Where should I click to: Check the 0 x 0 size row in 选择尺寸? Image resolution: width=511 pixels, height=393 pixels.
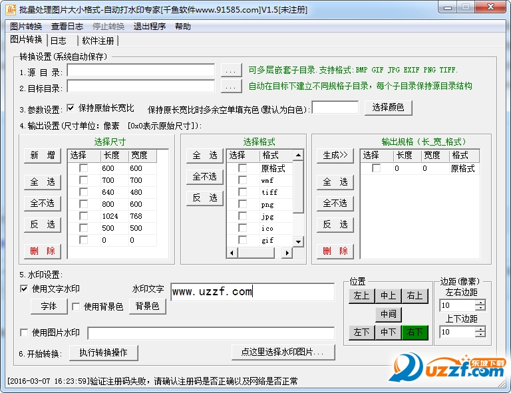pos(84,240)
